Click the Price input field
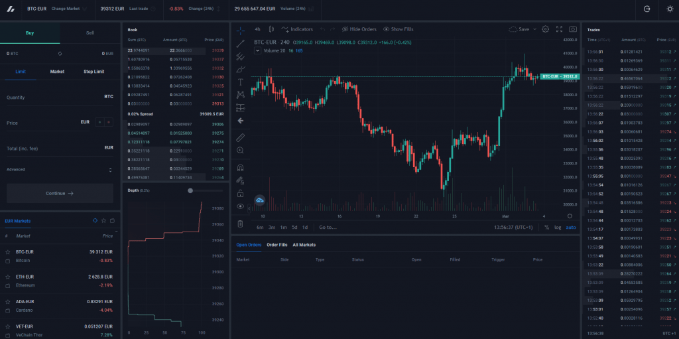This screenshot has height=339, width=679. coord(48,123)
